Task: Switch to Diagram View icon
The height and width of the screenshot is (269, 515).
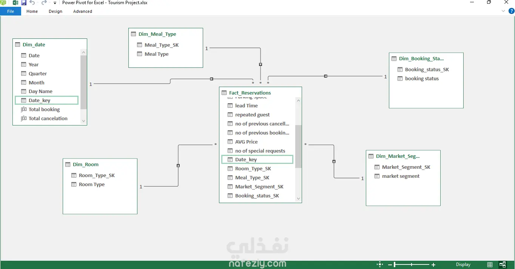Action: coord(503,264)
